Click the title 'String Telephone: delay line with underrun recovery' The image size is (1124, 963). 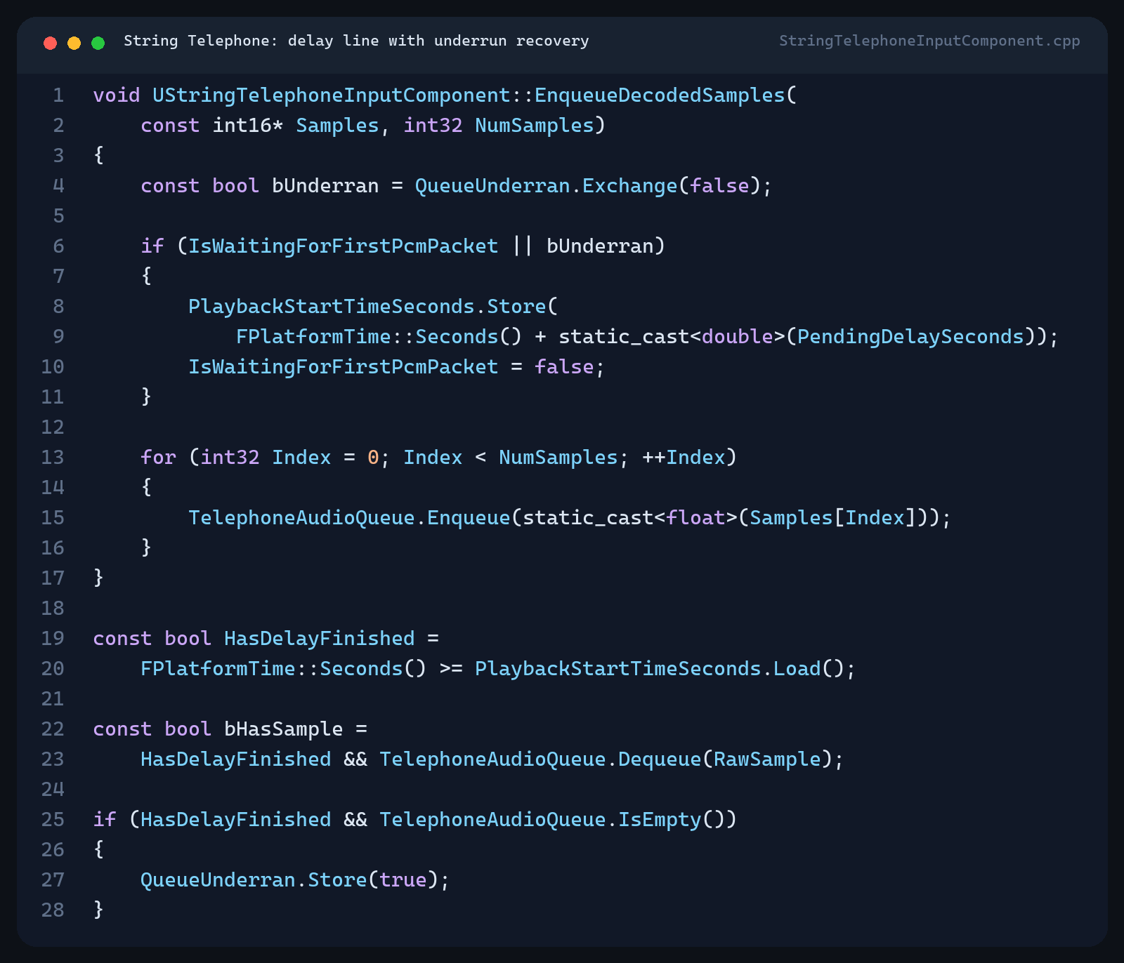point(356,41)
